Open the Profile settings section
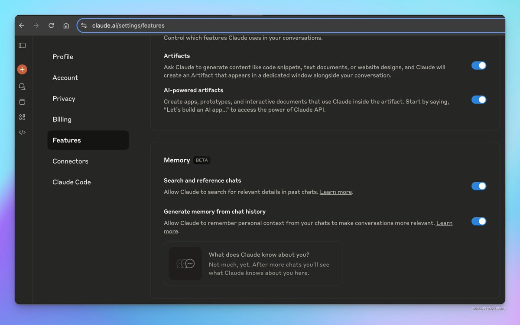This screenshot has width=520, height=325. [x=88, y=57]
